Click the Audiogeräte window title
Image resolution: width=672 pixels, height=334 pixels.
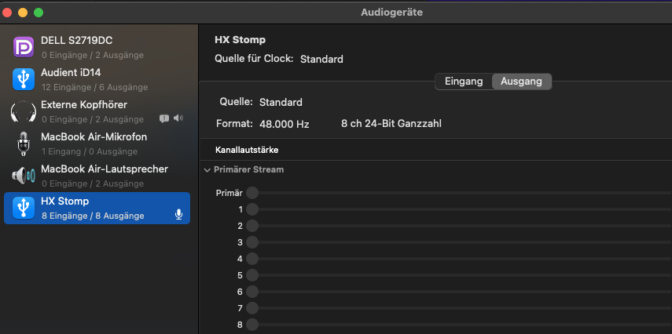[391, 13]
